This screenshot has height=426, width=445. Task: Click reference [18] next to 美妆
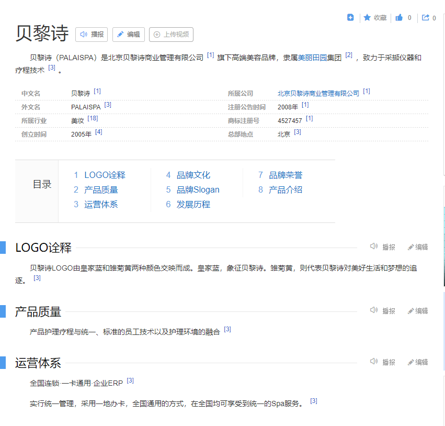tap(93, 118)
